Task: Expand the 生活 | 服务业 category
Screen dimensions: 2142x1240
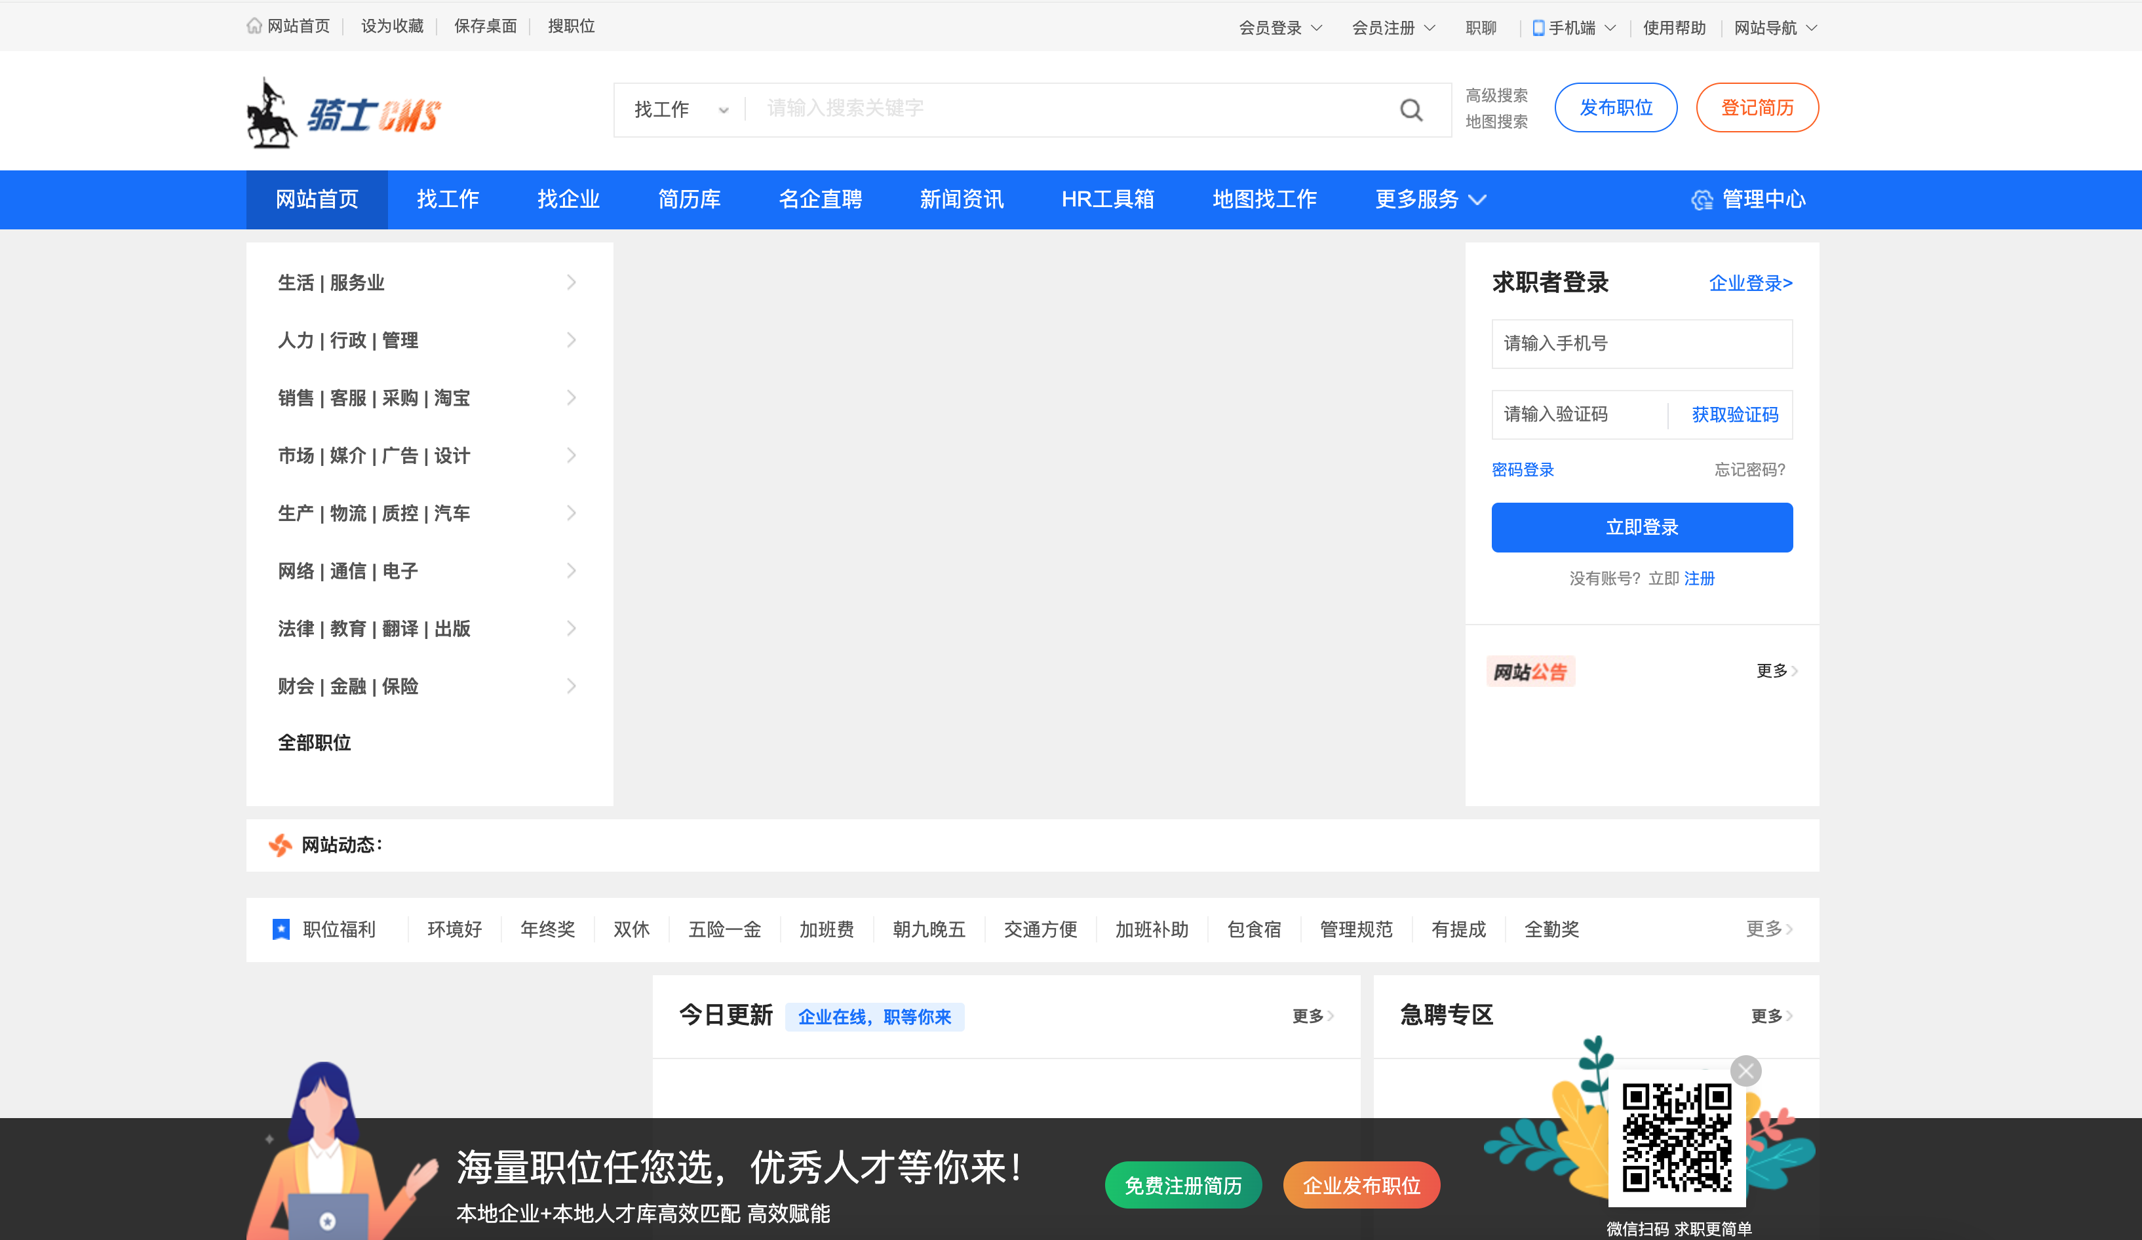Action: 429,282
